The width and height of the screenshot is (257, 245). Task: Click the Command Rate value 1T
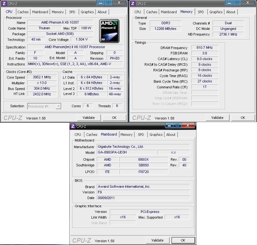click(205, 87)
